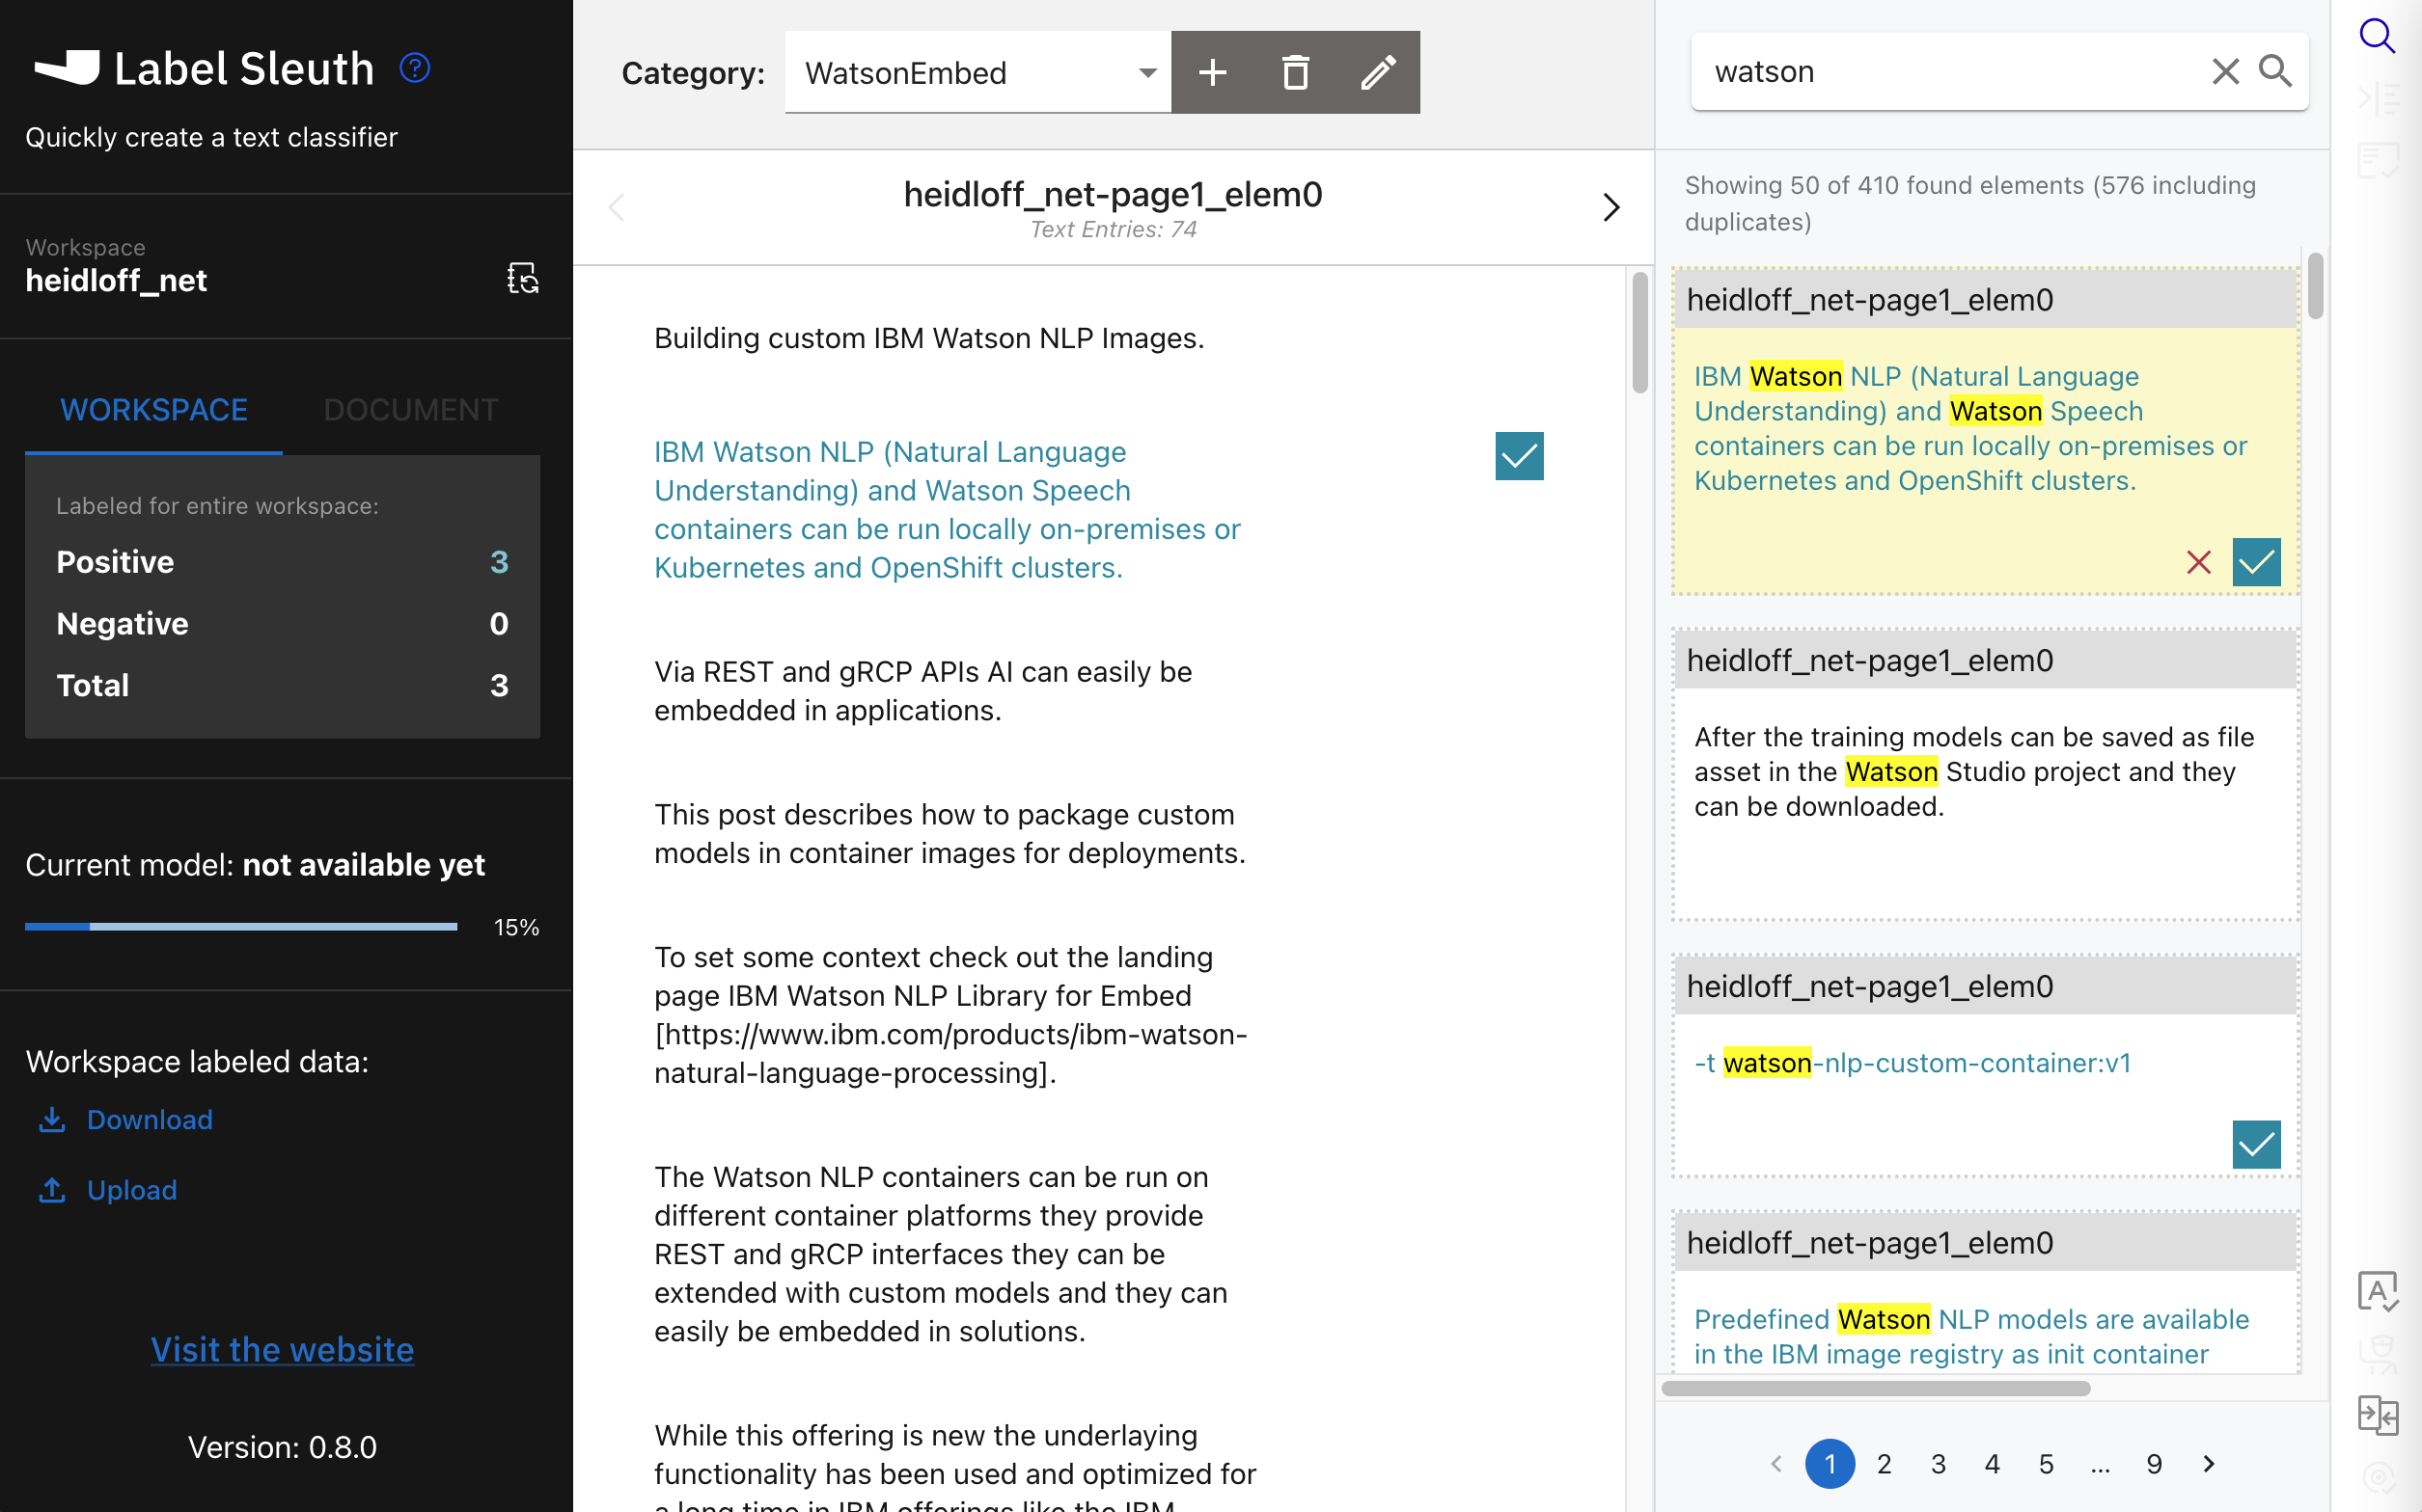2422x1512 pixels.
Task: Click the document vertical scrollbar
Action: click(x=1639, y=332)
